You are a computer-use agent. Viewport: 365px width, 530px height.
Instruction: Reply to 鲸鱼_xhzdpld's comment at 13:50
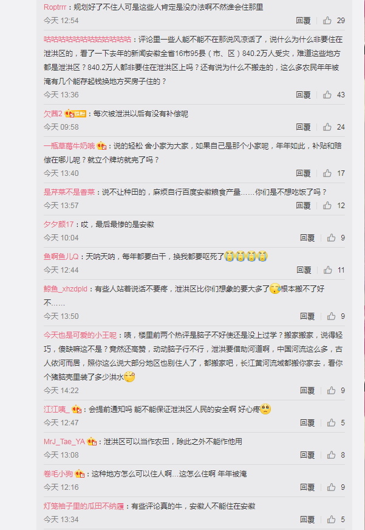tap(307, 316)
